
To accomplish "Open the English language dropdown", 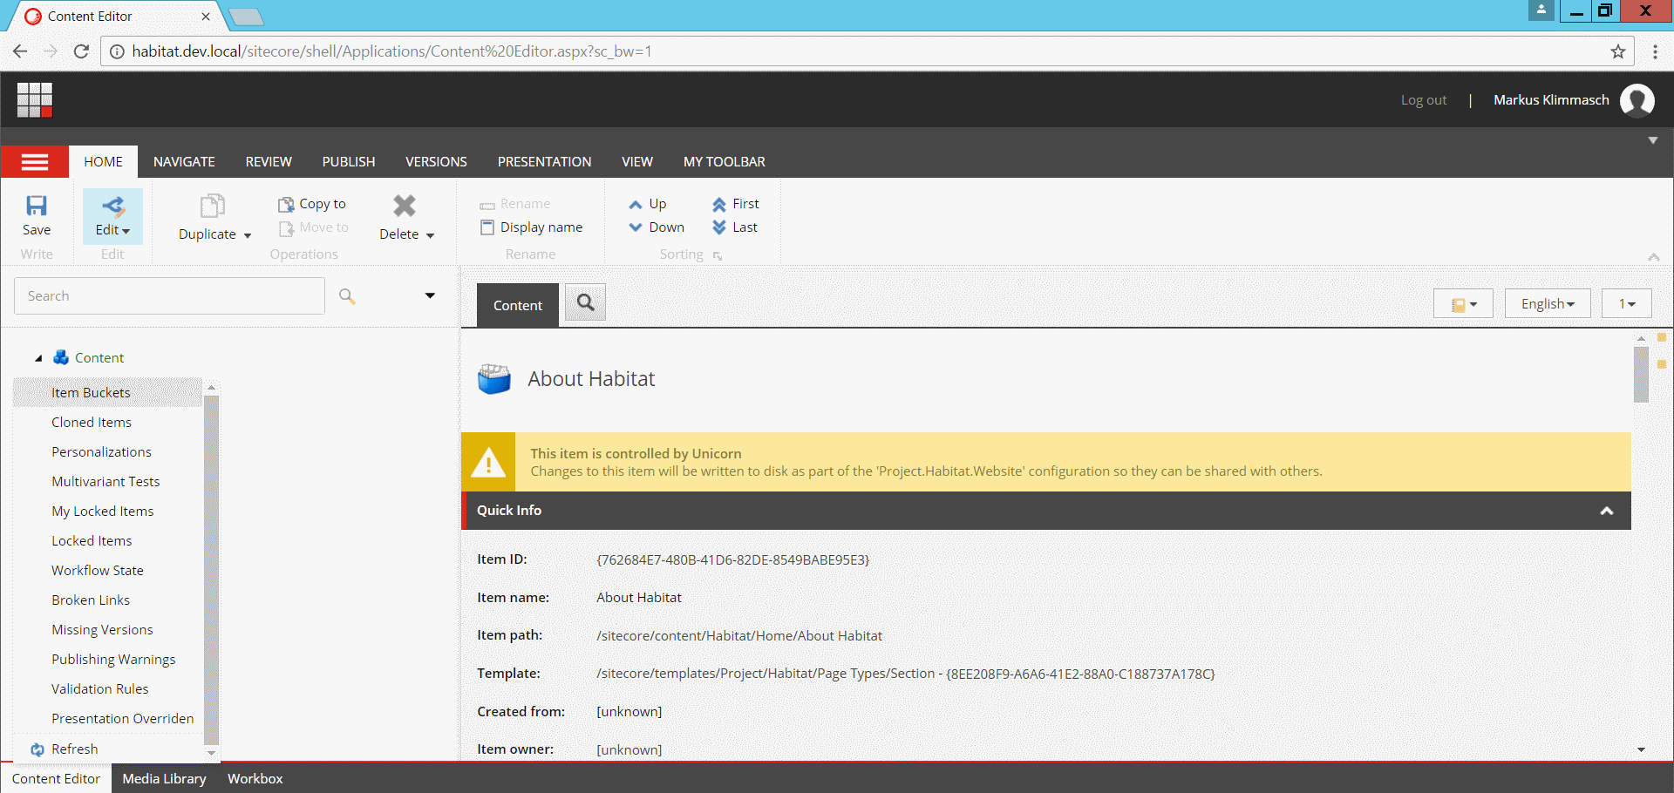I will tap(1548, 303).
